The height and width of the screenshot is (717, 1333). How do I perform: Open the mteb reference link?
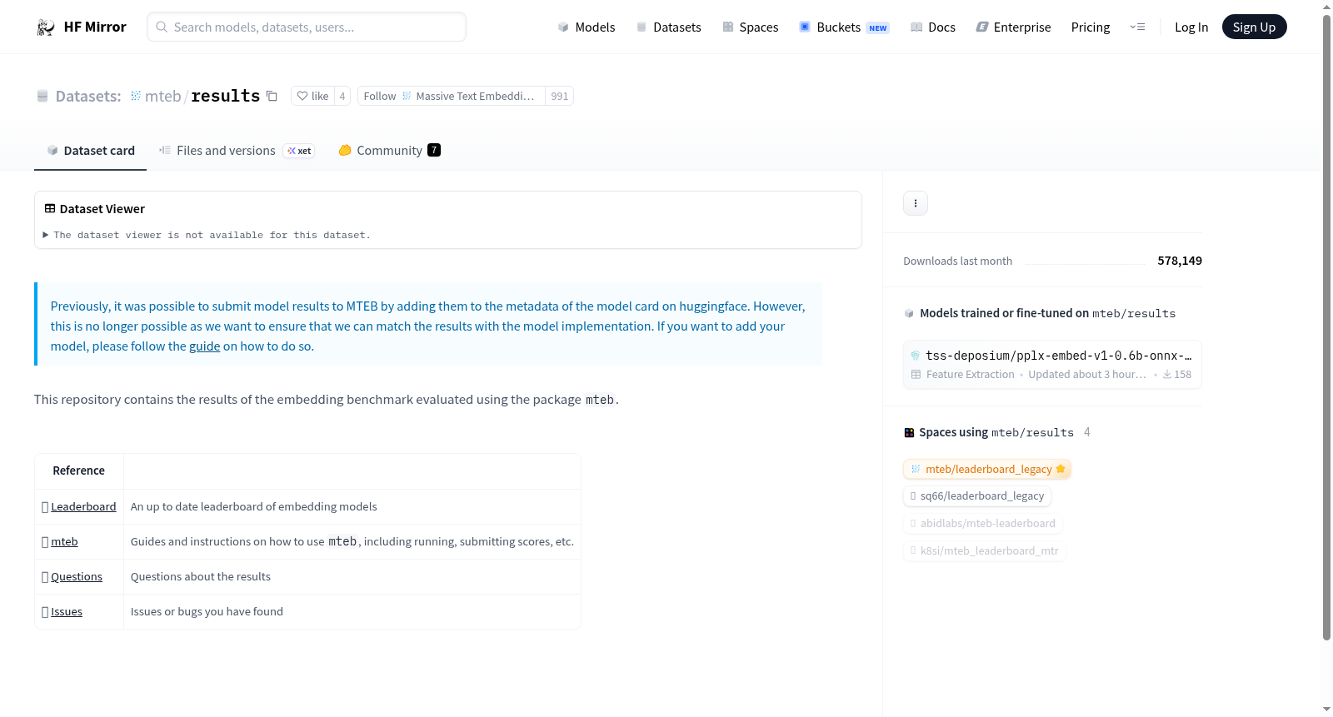64,541
